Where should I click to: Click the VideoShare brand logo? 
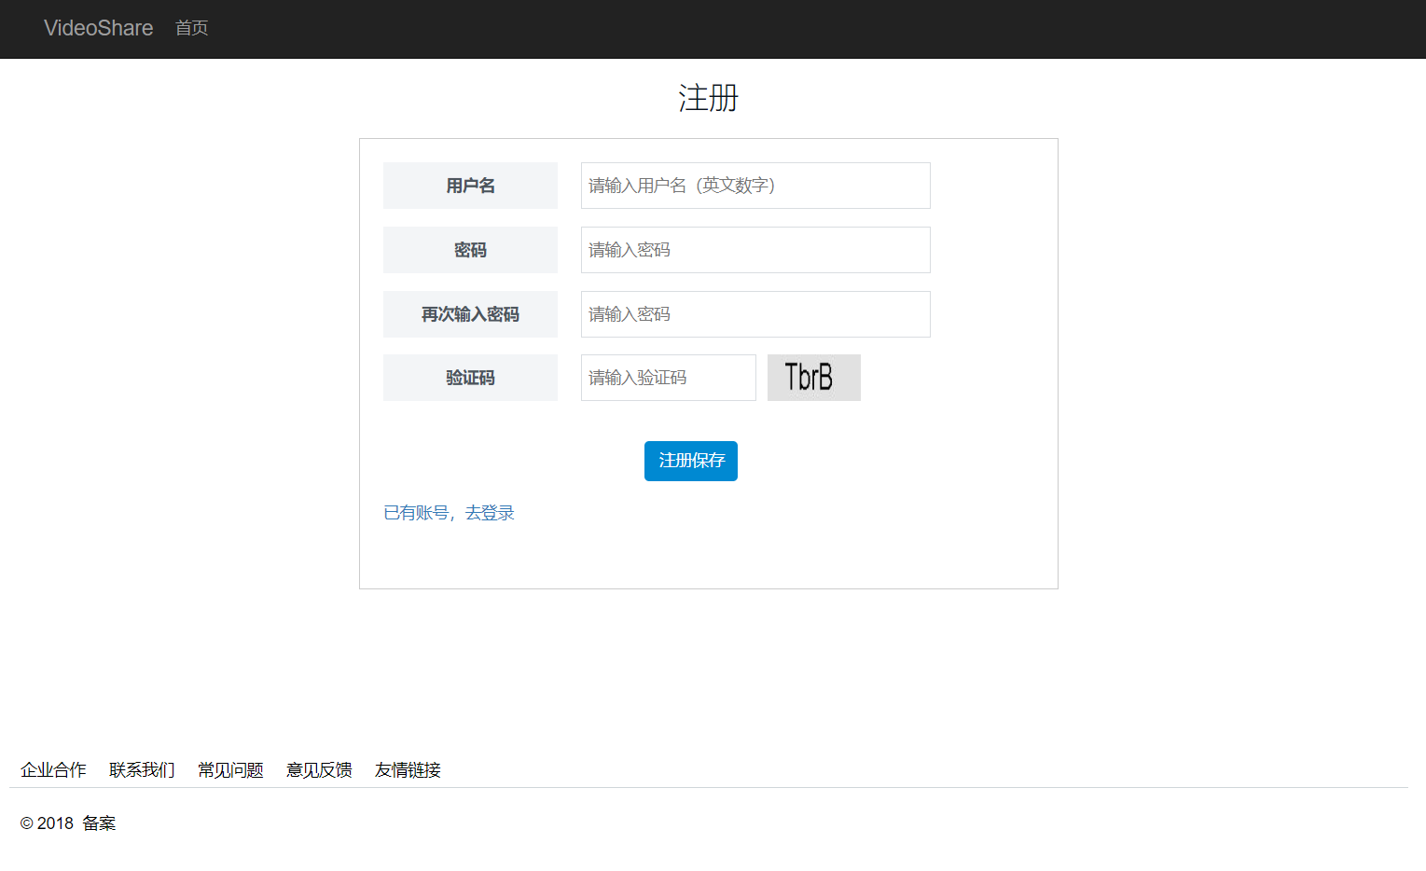click(x=98, y=28)
